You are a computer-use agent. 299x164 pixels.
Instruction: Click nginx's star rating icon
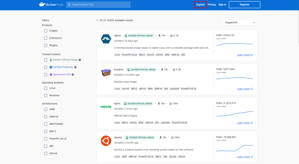(171, 104)
